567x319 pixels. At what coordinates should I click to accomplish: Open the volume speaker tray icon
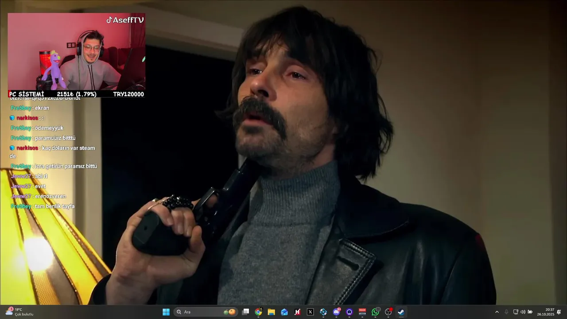coord(523,312)
